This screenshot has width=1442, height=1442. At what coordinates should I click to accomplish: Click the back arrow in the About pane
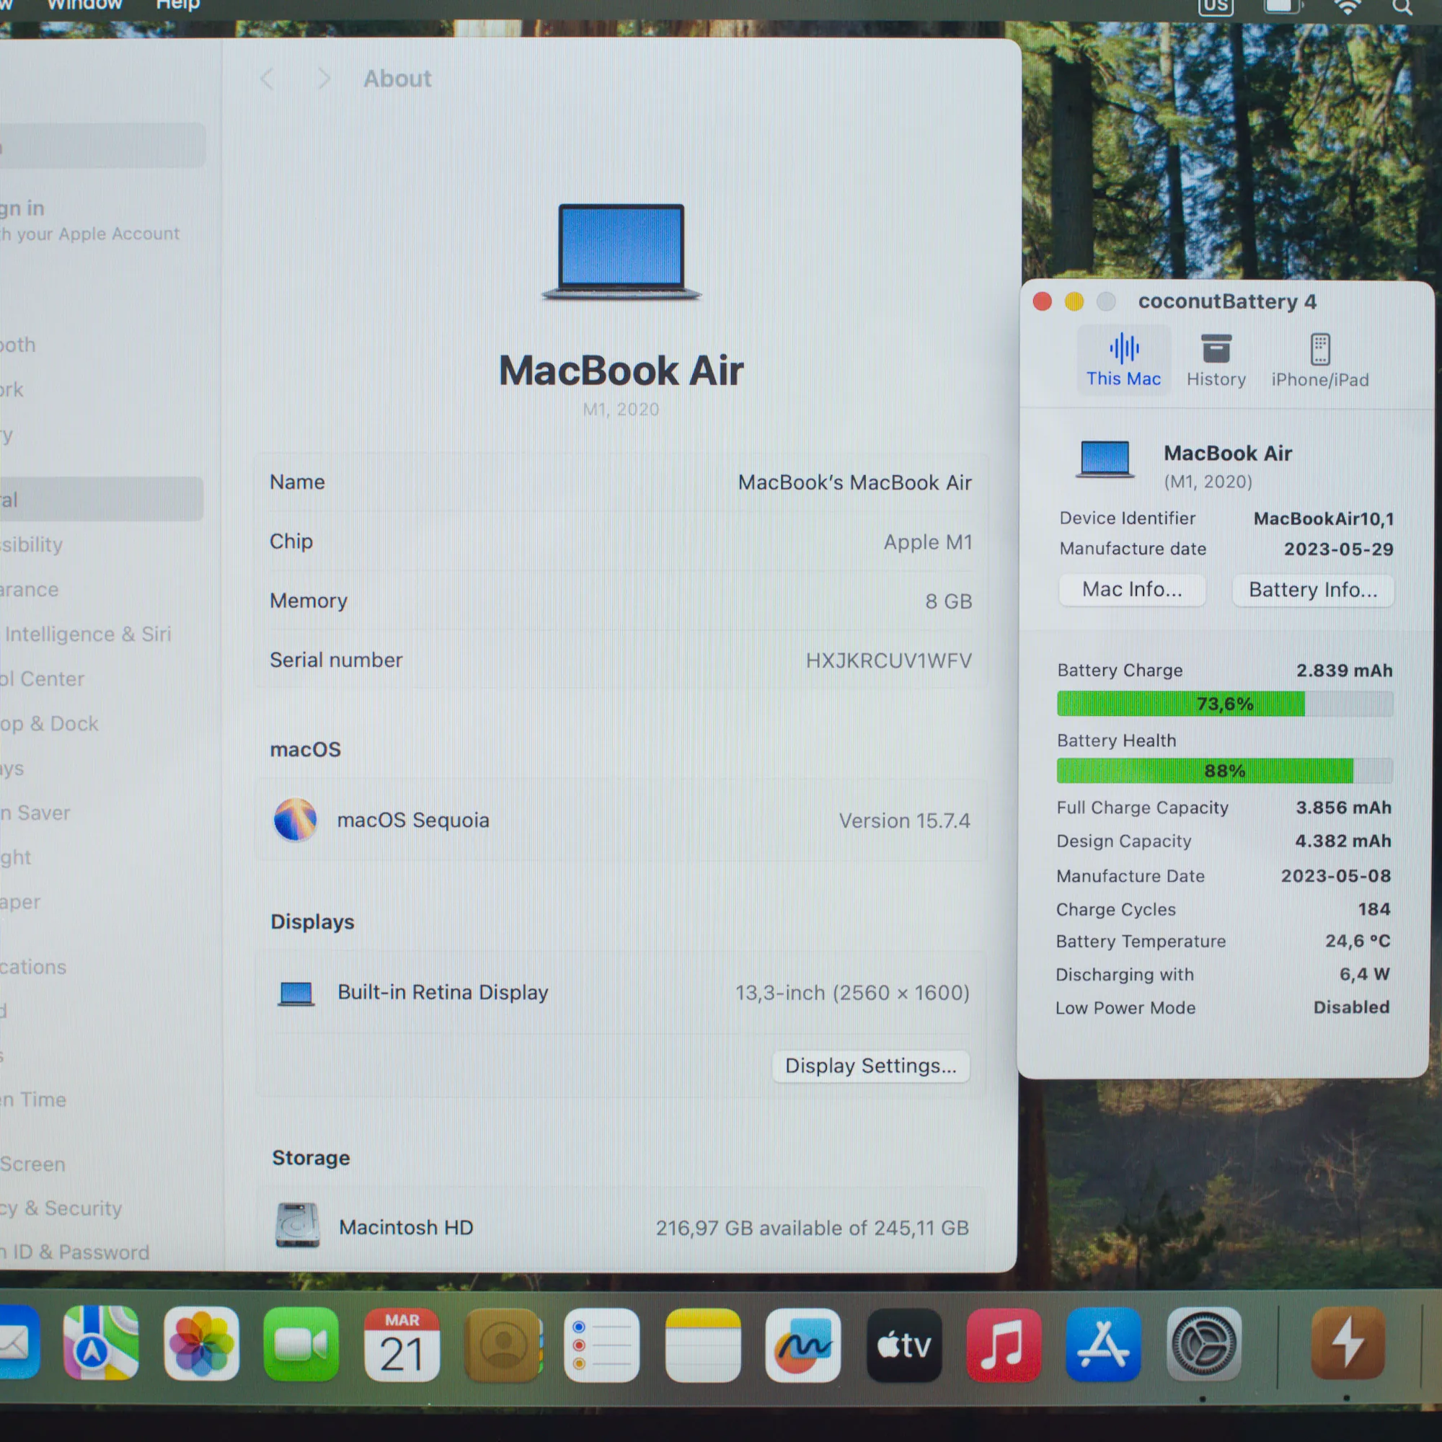pyautogui.click(x=267, y=79)
